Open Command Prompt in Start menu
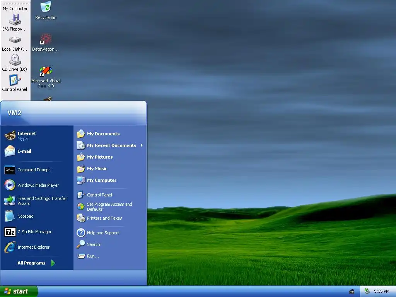396x297 pixels. pyautogui.click(x=37, y=170)
